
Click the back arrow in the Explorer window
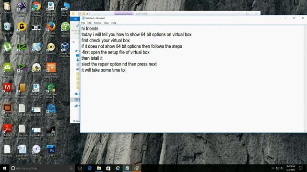pyautogui.click(x=74, y=42)
